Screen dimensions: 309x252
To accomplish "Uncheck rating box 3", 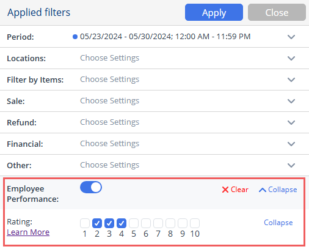I will click(109, 223).
